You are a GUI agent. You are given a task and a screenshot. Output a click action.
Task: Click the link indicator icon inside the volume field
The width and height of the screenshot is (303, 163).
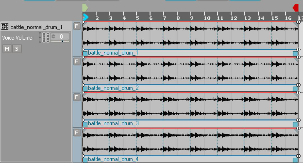coord(54,36)
